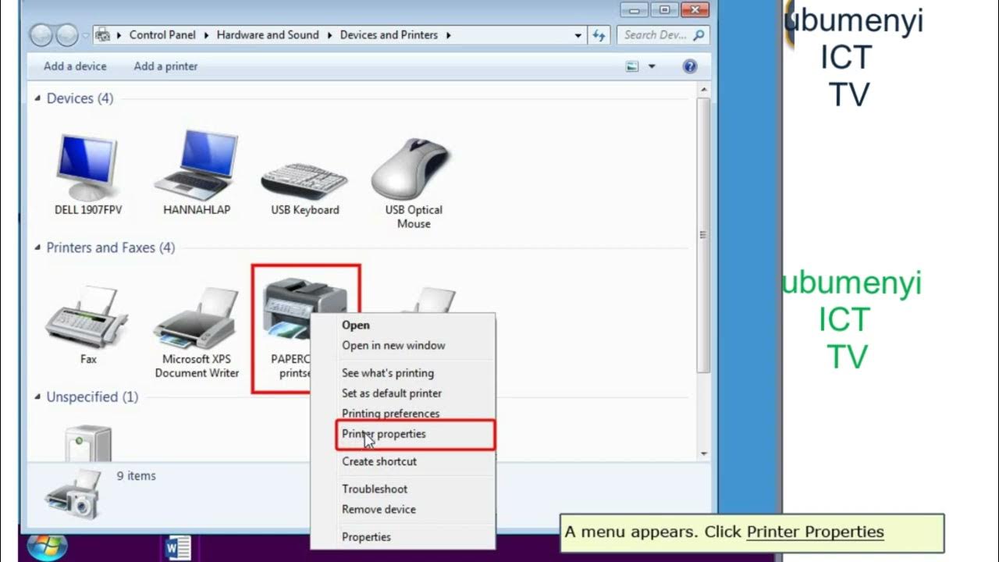Select the HANNAHLAP laptop device icon
The image size is (999, 562).
tap(196, 165)
